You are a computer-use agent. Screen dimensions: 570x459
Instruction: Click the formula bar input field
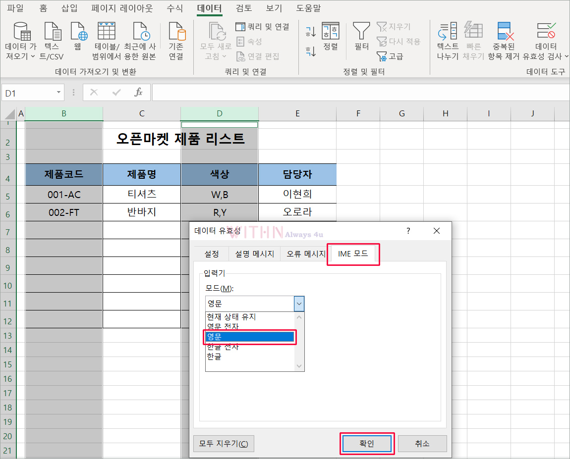(x=361, y=93)
